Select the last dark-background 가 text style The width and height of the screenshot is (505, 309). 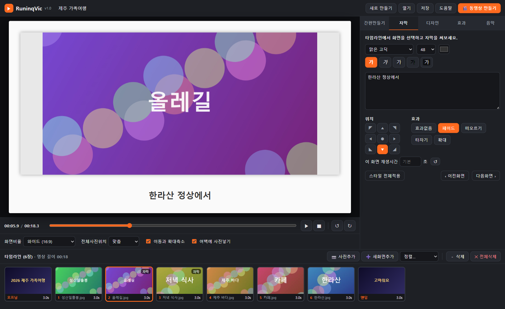(x=427, y=62)
